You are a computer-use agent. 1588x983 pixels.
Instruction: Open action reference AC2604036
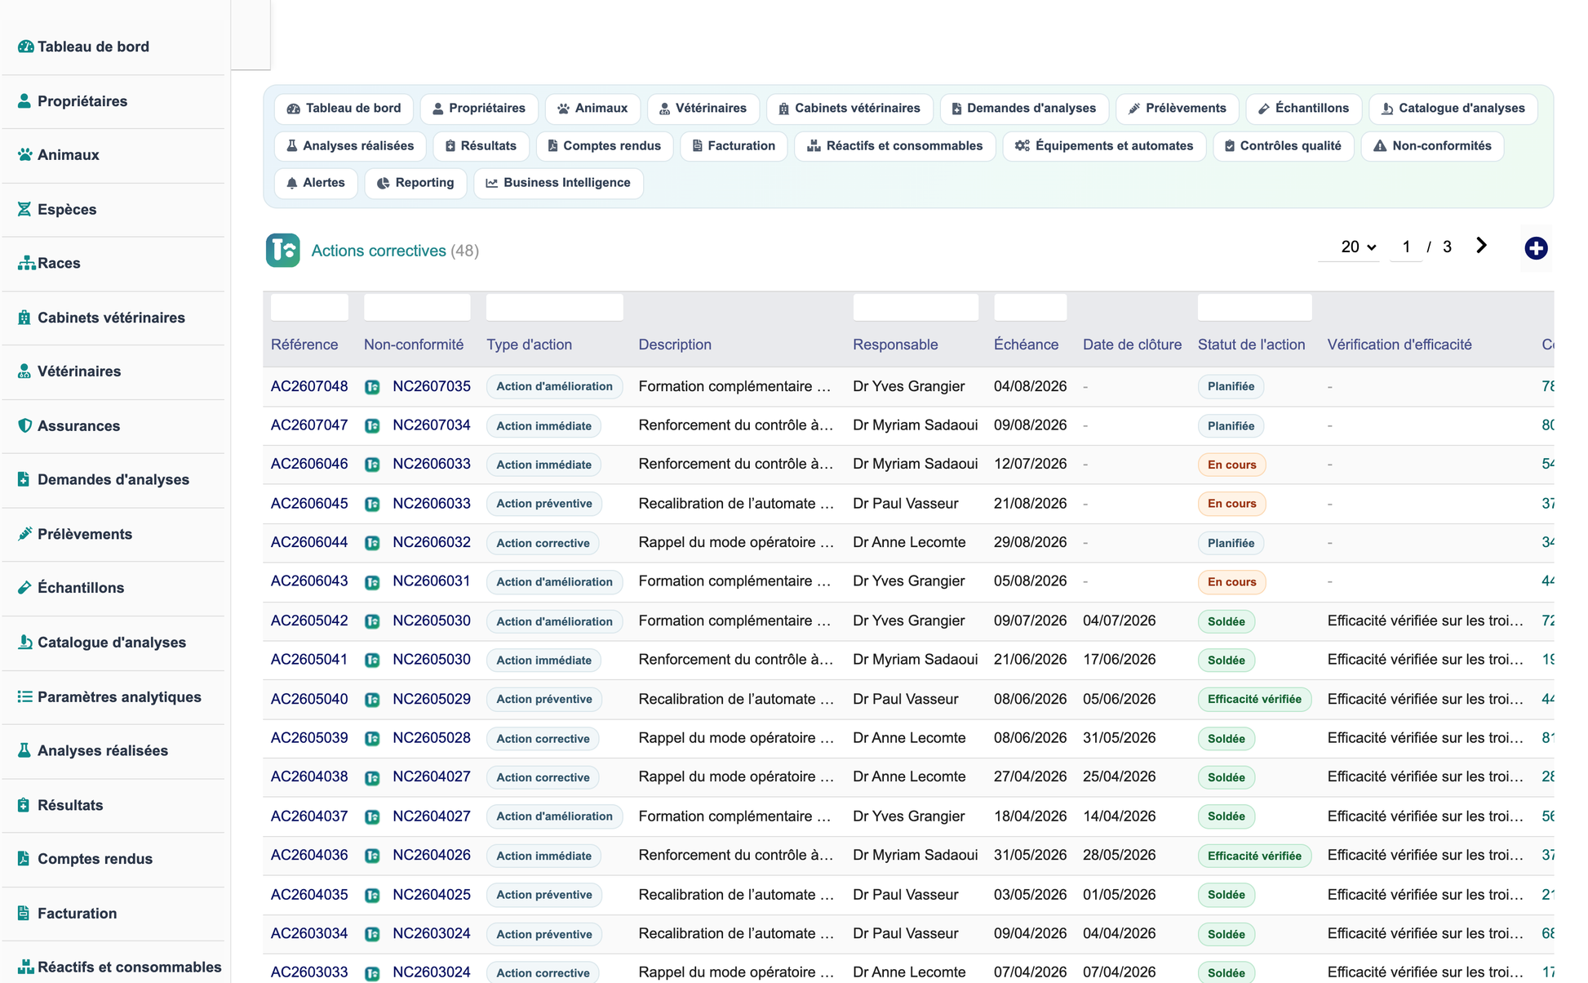[x=309, y=855]
